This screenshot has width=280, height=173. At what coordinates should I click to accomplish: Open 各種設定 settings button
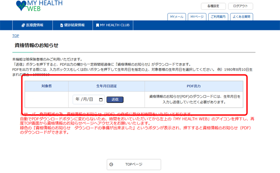click(x=213, y=6)
